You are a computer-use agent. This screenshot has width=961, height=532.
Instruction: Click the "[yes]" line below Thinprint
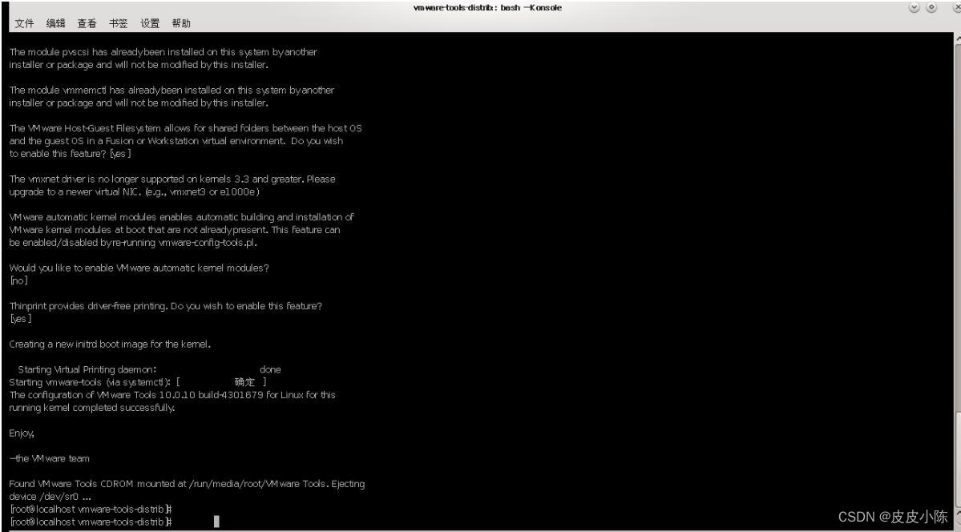(20, 319)
